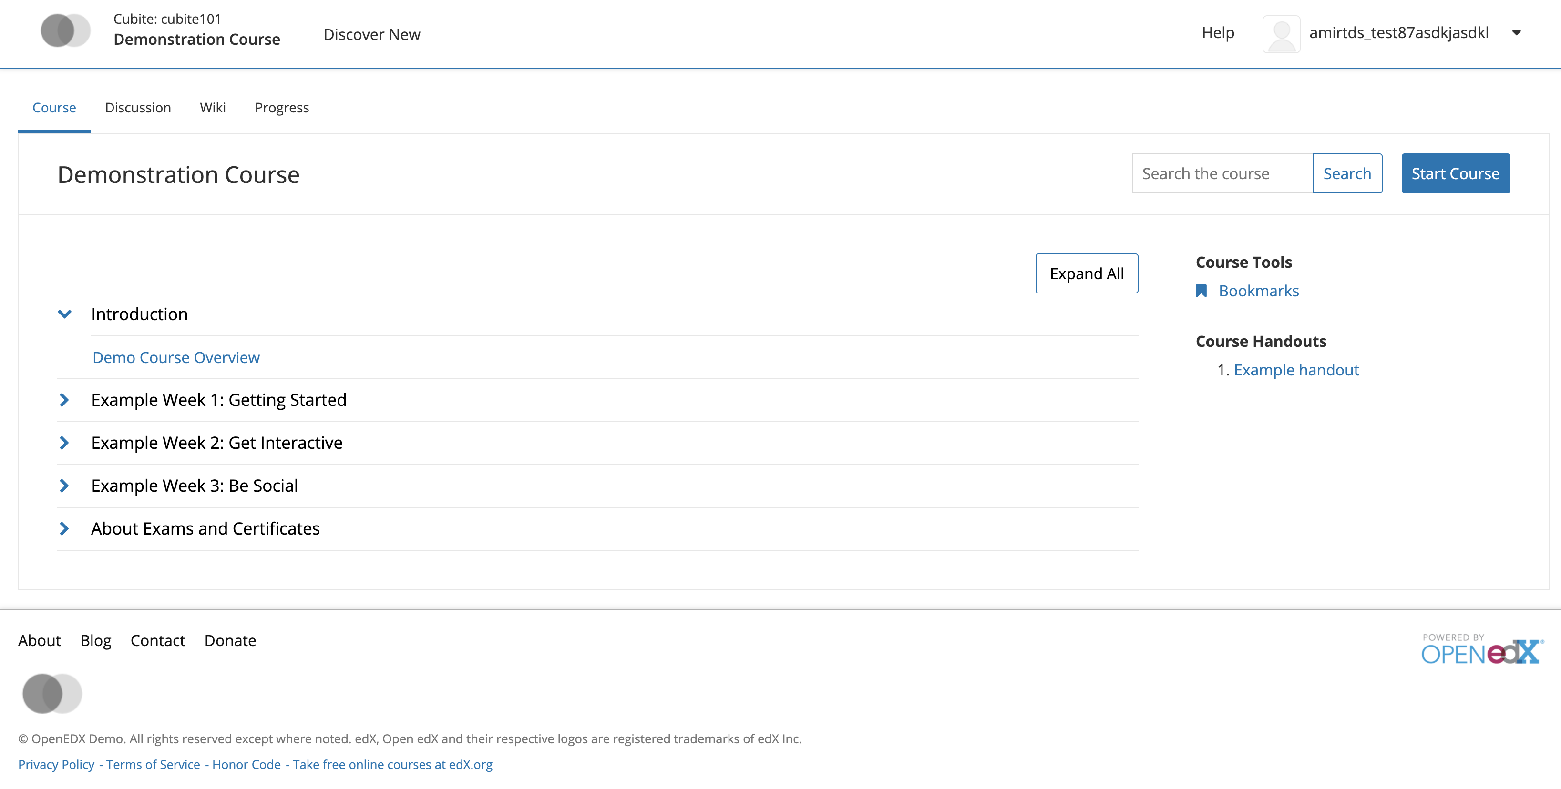The height and width of the screenshot is (789, 1561).
Task: Click the Bookmarks bookmark icon
Action: pyautogui.click(x=1201, y=291)
